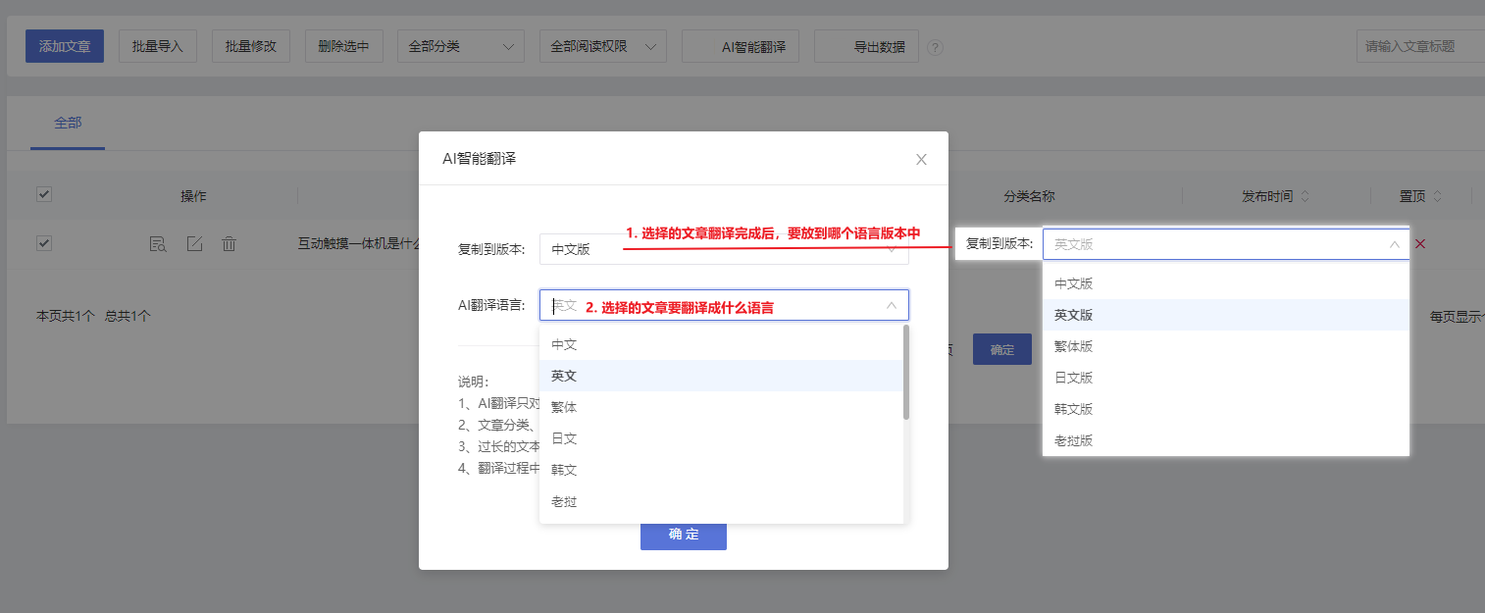Sort by 发布时间 using the sort arrows

[1305, 196]
